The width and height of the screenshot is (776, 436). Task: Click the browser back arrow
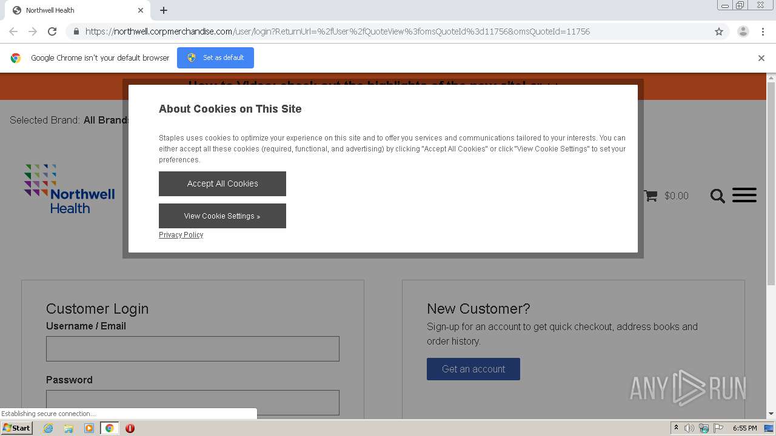click(13, 31)
